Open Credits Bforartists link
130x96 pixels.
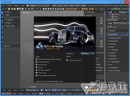42,62
